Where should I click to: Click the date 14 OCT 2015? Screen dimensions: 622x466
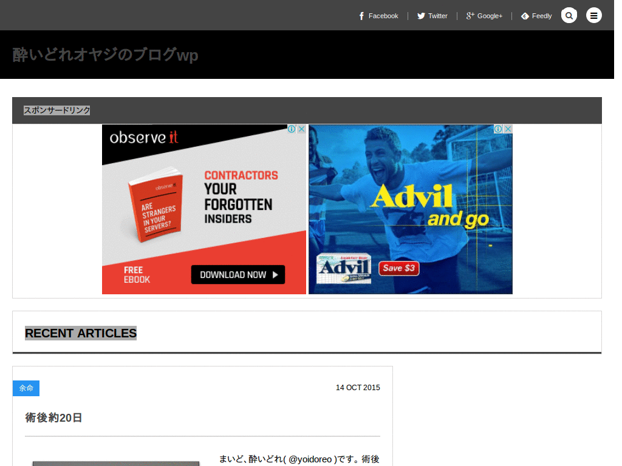pos(358,388)
